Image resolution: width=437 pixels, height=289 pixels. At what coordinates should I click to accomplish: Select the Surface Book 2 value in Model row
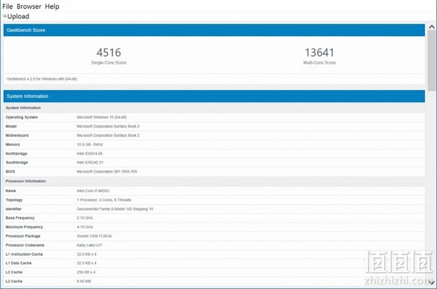[108, 127]
